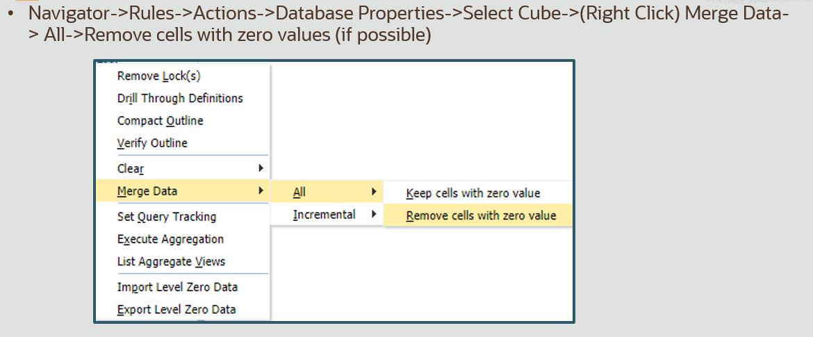Select Compact Outline from the menu

[x=160, y=121]
